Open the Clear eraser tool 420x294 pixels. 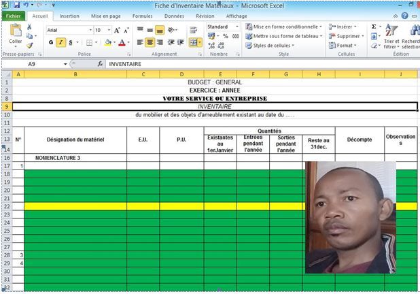point(374,46)
